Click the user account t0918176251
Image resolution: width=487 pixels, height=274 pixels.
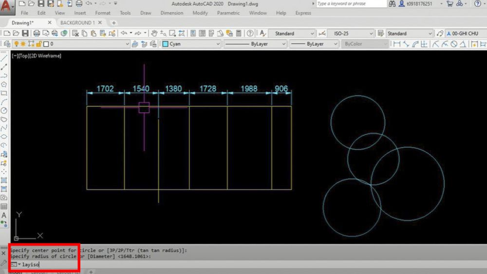[419, 4]
